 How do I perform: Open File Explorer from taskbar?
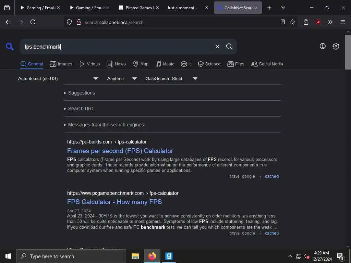[x=135, y=256]
